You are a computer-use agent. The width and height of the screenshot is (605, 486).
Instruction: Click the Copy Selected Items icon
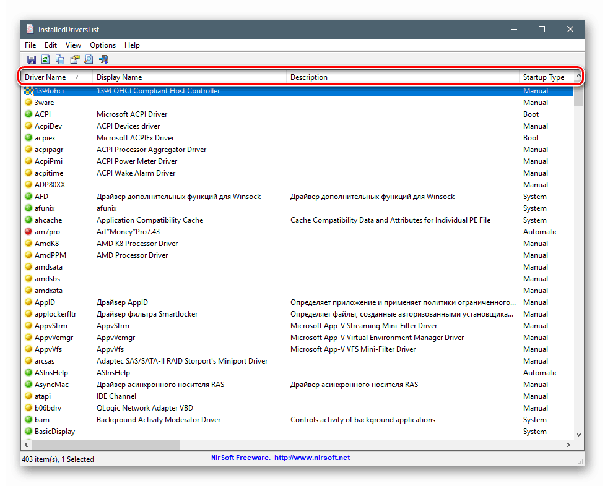(60, 60)
